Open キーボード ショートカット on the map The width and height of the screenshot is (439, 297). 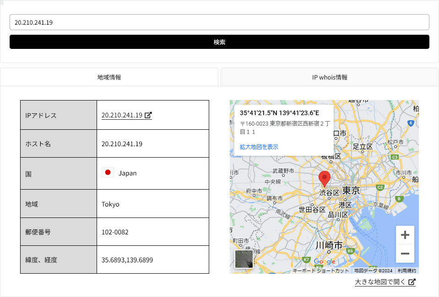(x=320, y=271)
